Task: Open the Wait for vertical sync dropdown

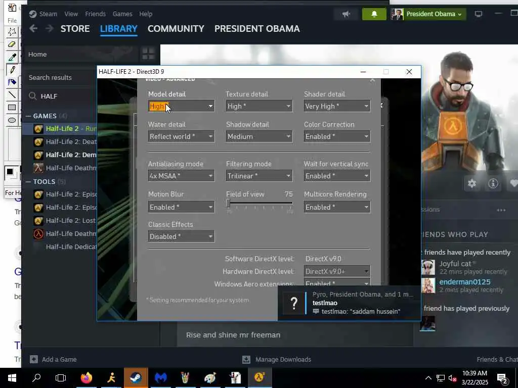Action: click(x=337, y=176)
